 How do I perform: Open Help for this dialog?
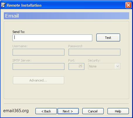pos(118,111)
